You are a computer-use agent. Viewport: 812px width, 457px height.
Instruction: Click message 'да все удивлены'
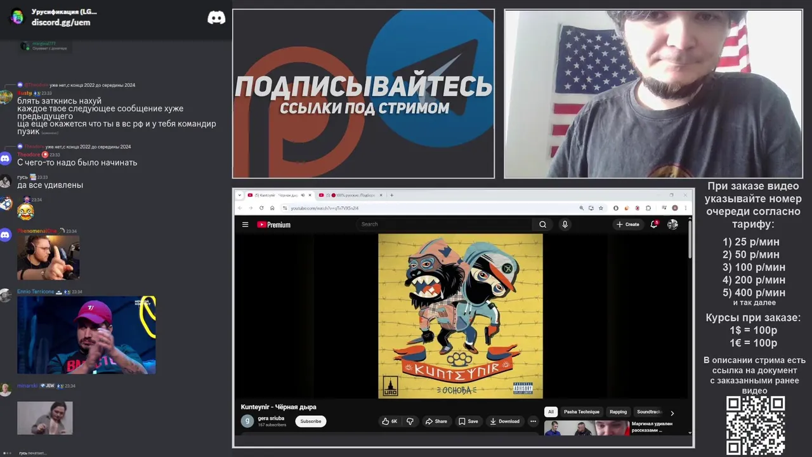pyautogui.click(x=50, y=185)
